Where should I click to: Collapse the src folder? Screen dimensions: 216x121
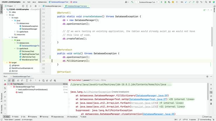[7, 15]
